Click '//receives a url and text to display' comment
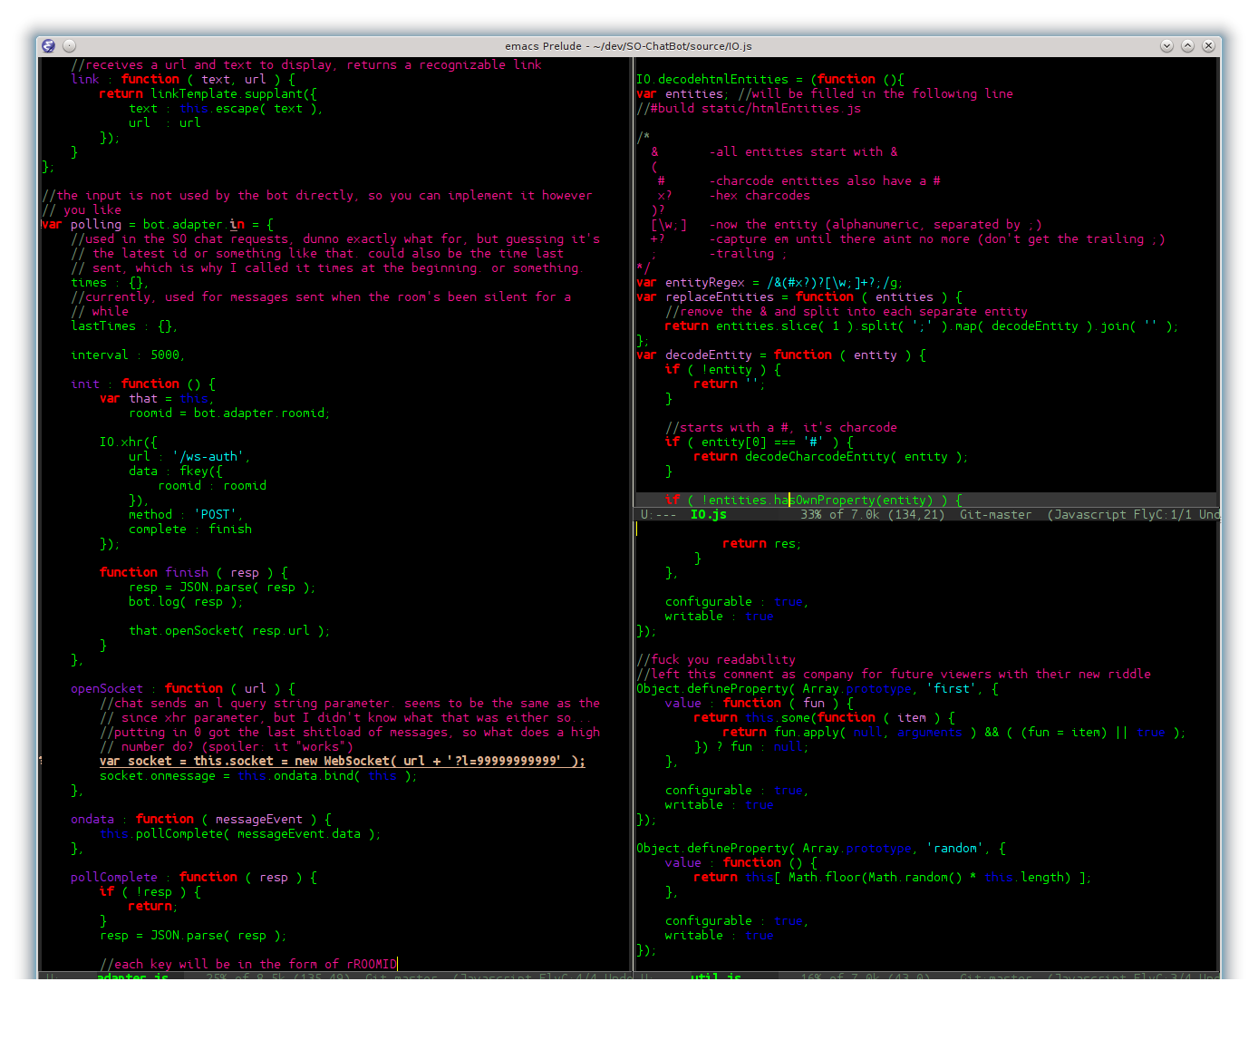The width and height of the screenshot is (1258, 1040). coord(306,65)
